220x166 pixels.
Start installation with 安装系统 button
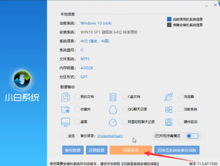(131, 150)
